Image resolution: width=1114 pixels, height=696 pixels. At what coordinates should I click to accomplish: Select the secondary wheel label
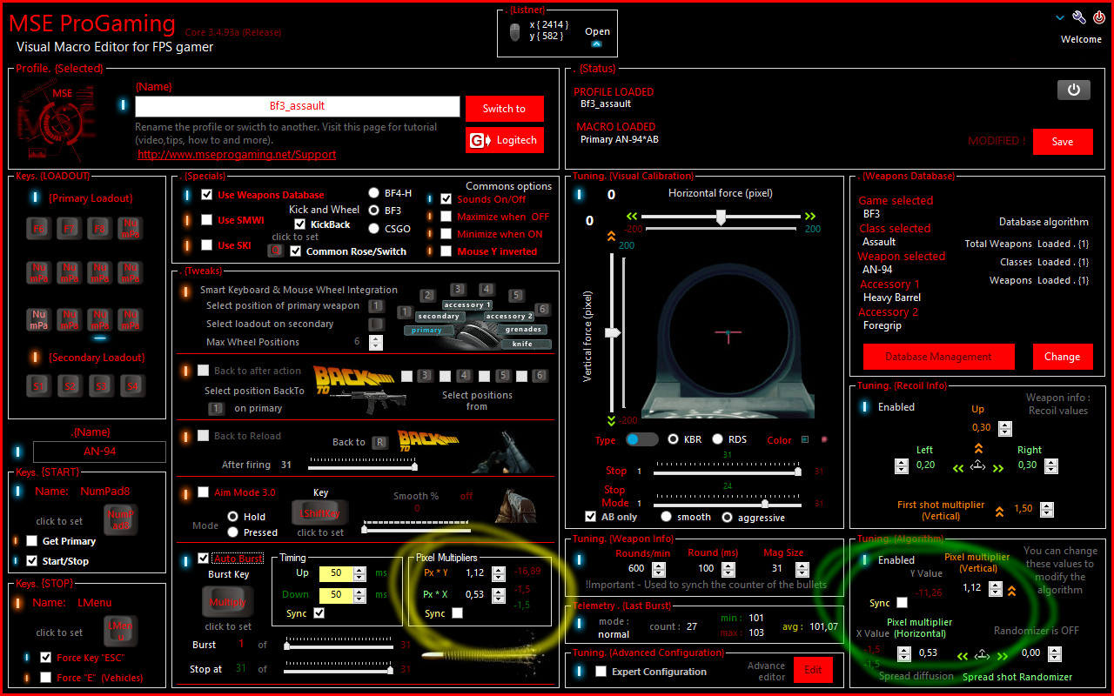coord(438,317)
